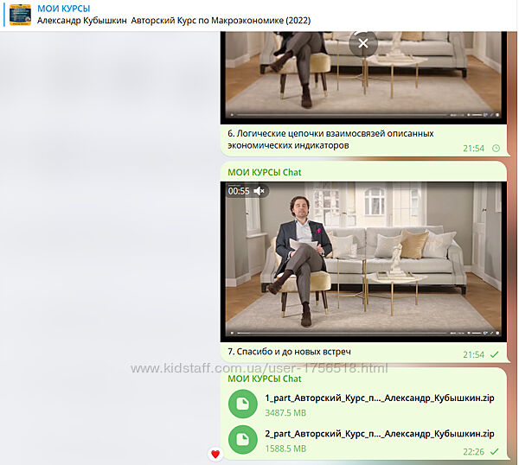Viewport: 519px width, 465px height.
Task: Click the 00:55 duration badge
Action: [x=239, y=191]
